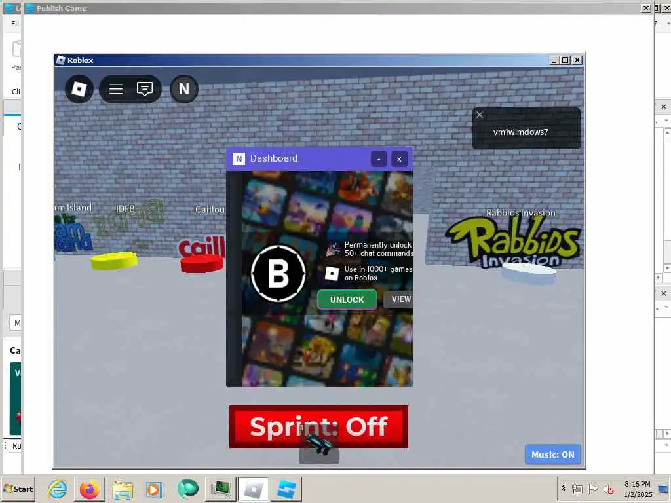The image size is (671, 503).
Task: Select the tool in hotbar slot 1
Action: click(319, 445)
